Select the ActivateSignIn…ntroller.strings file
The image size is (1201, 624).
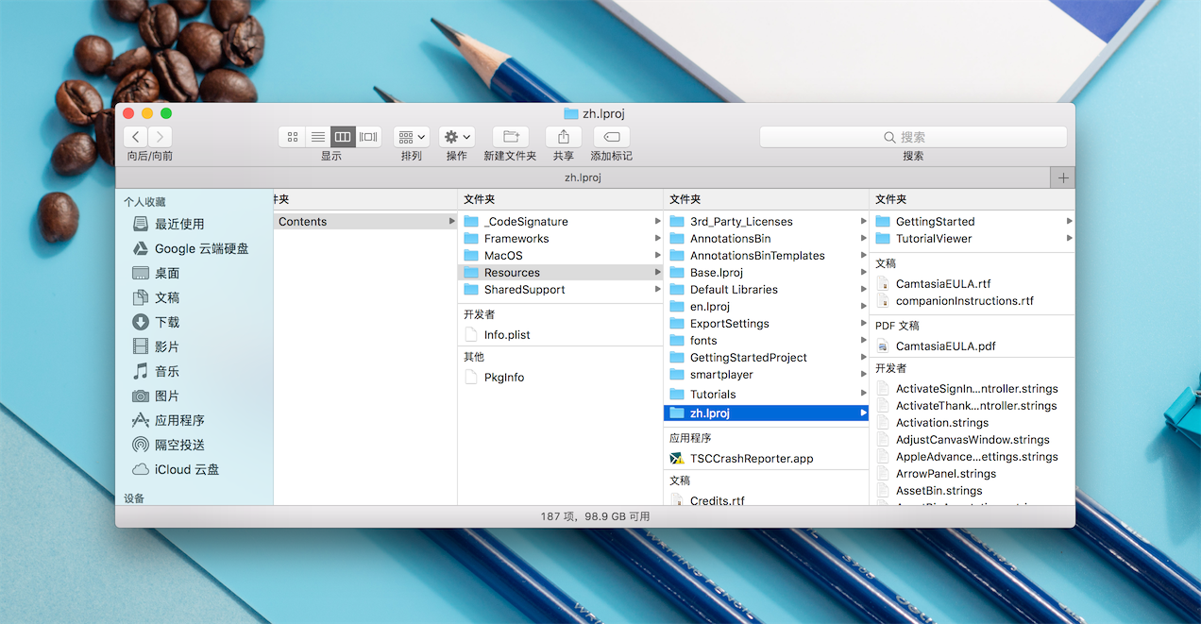972,389
